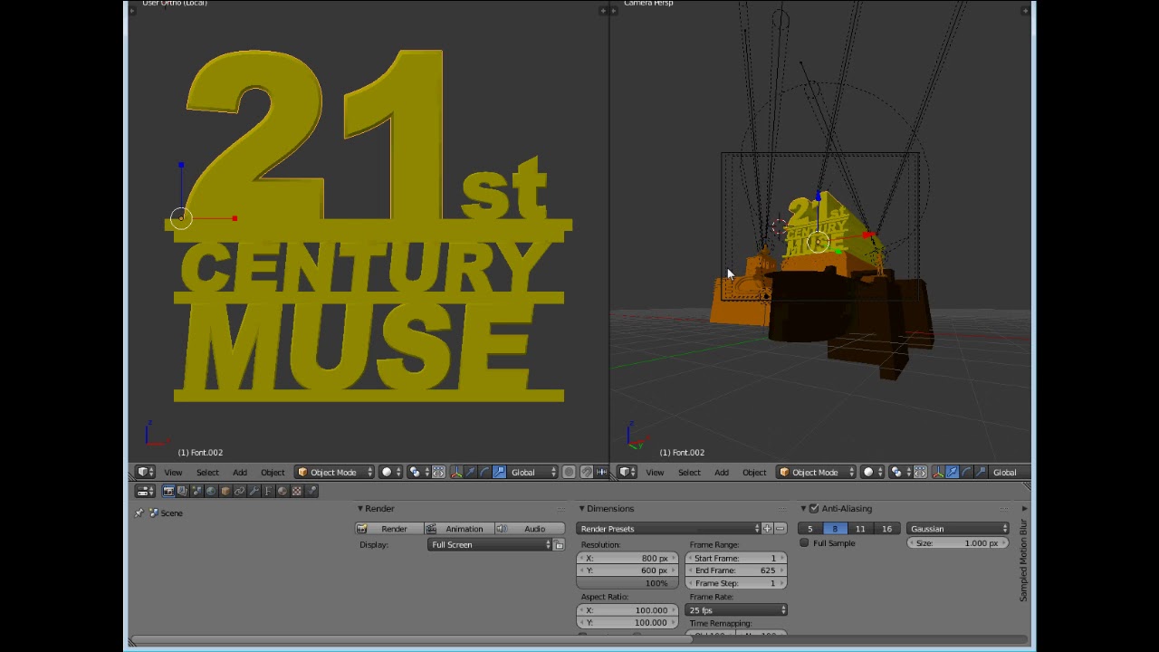Open the Full Screen display dropdown
Viewport: 1159px width, 652px height.
point(489,545)
